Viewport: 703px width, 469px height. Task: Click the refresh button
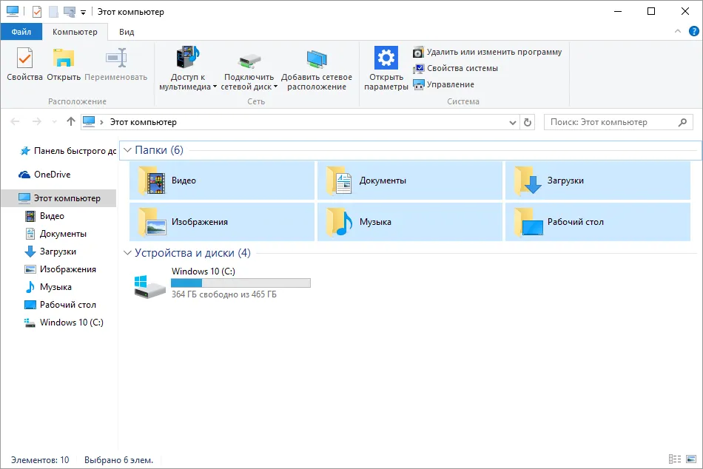coord(528,122)
